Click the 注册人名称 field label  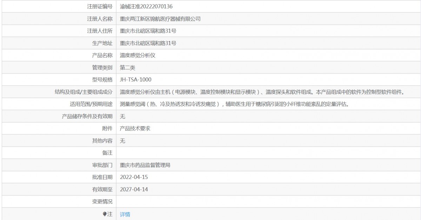pyautogui.click(x=100, y=19)
